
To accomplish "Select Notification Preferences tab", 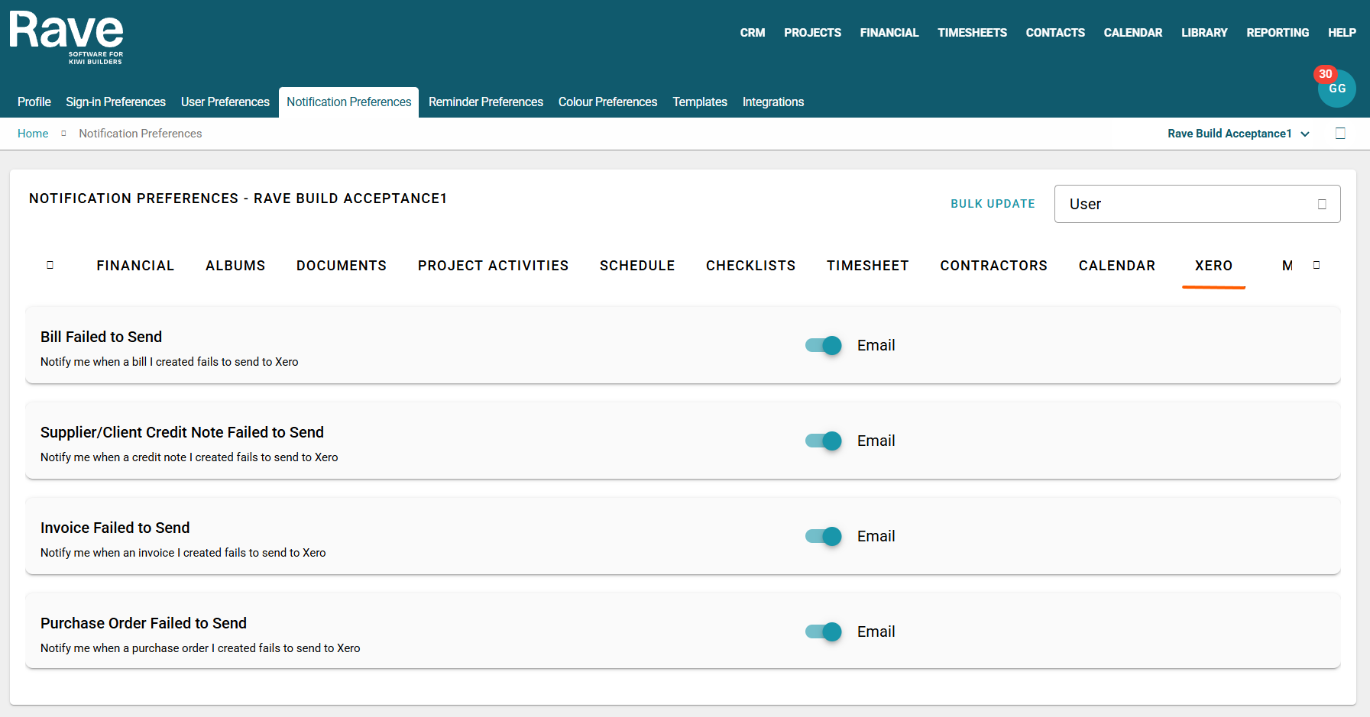I will [x=348, y=102].
